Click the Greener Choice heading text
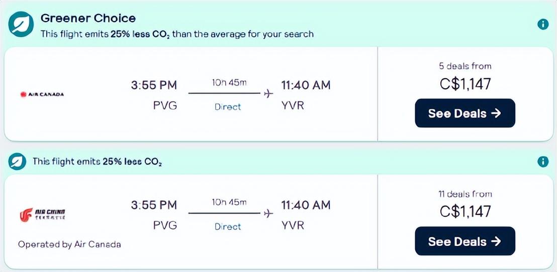The width and height of the screenshot is (557, 272). 88,18
